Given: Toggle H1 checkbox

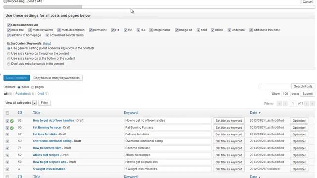Looking at the screenshot, I should [113, 30].
